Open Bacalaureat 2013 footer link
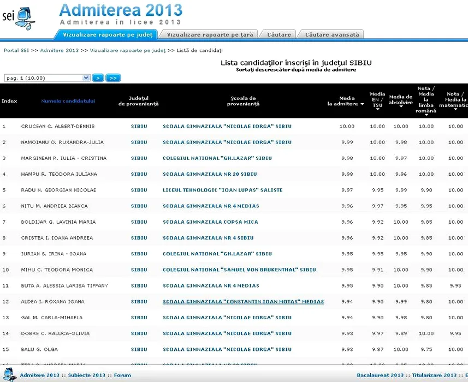This screenshot has height=382, width=468. [380, 375]
